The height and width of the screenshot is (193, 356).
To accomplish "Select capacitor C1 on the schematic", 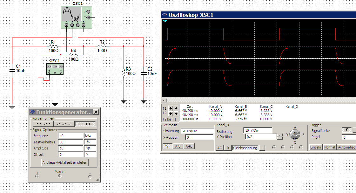I will pos(12,71).
